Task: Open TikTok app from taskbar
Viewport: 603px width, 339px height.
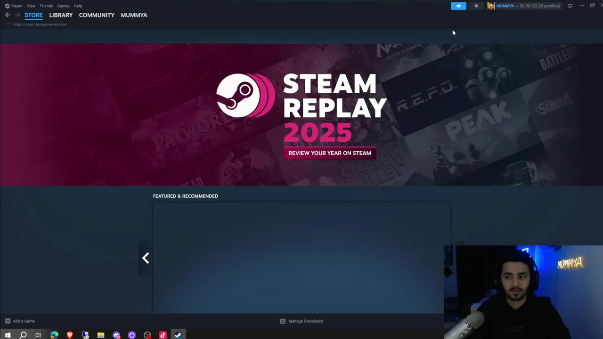Action: coord(163,335)
